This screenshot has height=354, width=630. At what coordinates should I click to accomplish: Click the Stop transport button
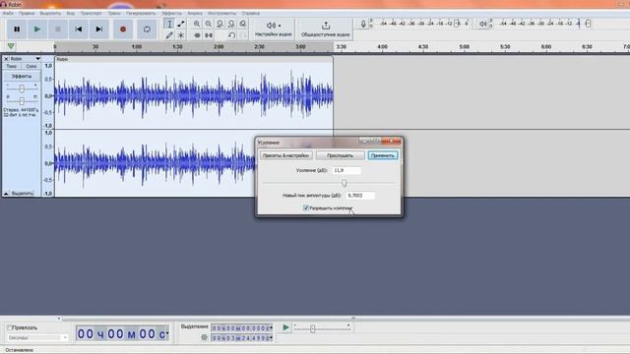tap(58, 29)
